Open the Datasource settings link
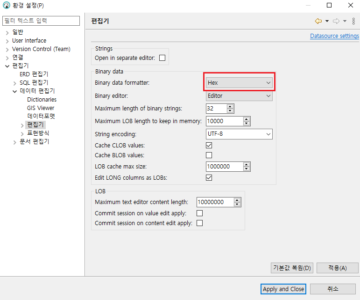 tap(334, 36)
